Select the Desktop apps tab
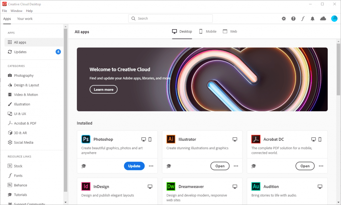The image size is (341, 205). click(x=182, y=32)
